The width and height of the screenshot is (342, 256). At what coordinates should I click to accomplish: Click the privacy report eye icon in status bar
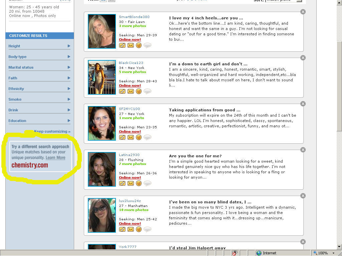tap(235, 253)
